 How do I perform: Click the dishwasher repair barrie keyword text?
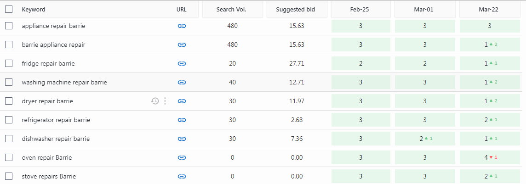coord(56,139)
